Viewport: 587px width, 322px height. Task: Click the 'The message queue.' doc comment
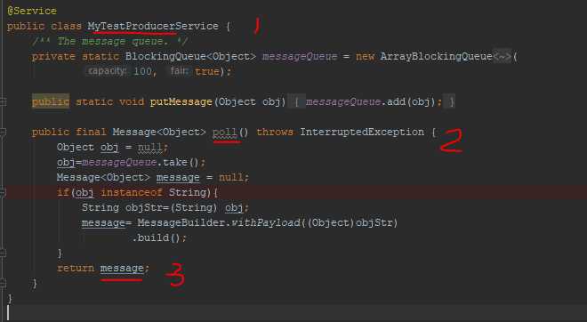pyautogui.click(x=110, y=41)
